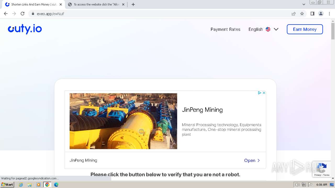Click the JinPeng Mining ad headline
Screen dimensions: 335x188
202,110
